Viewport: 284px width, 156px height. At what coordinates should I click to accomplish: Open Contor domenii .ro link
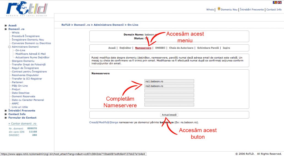[x=22, y=124]
